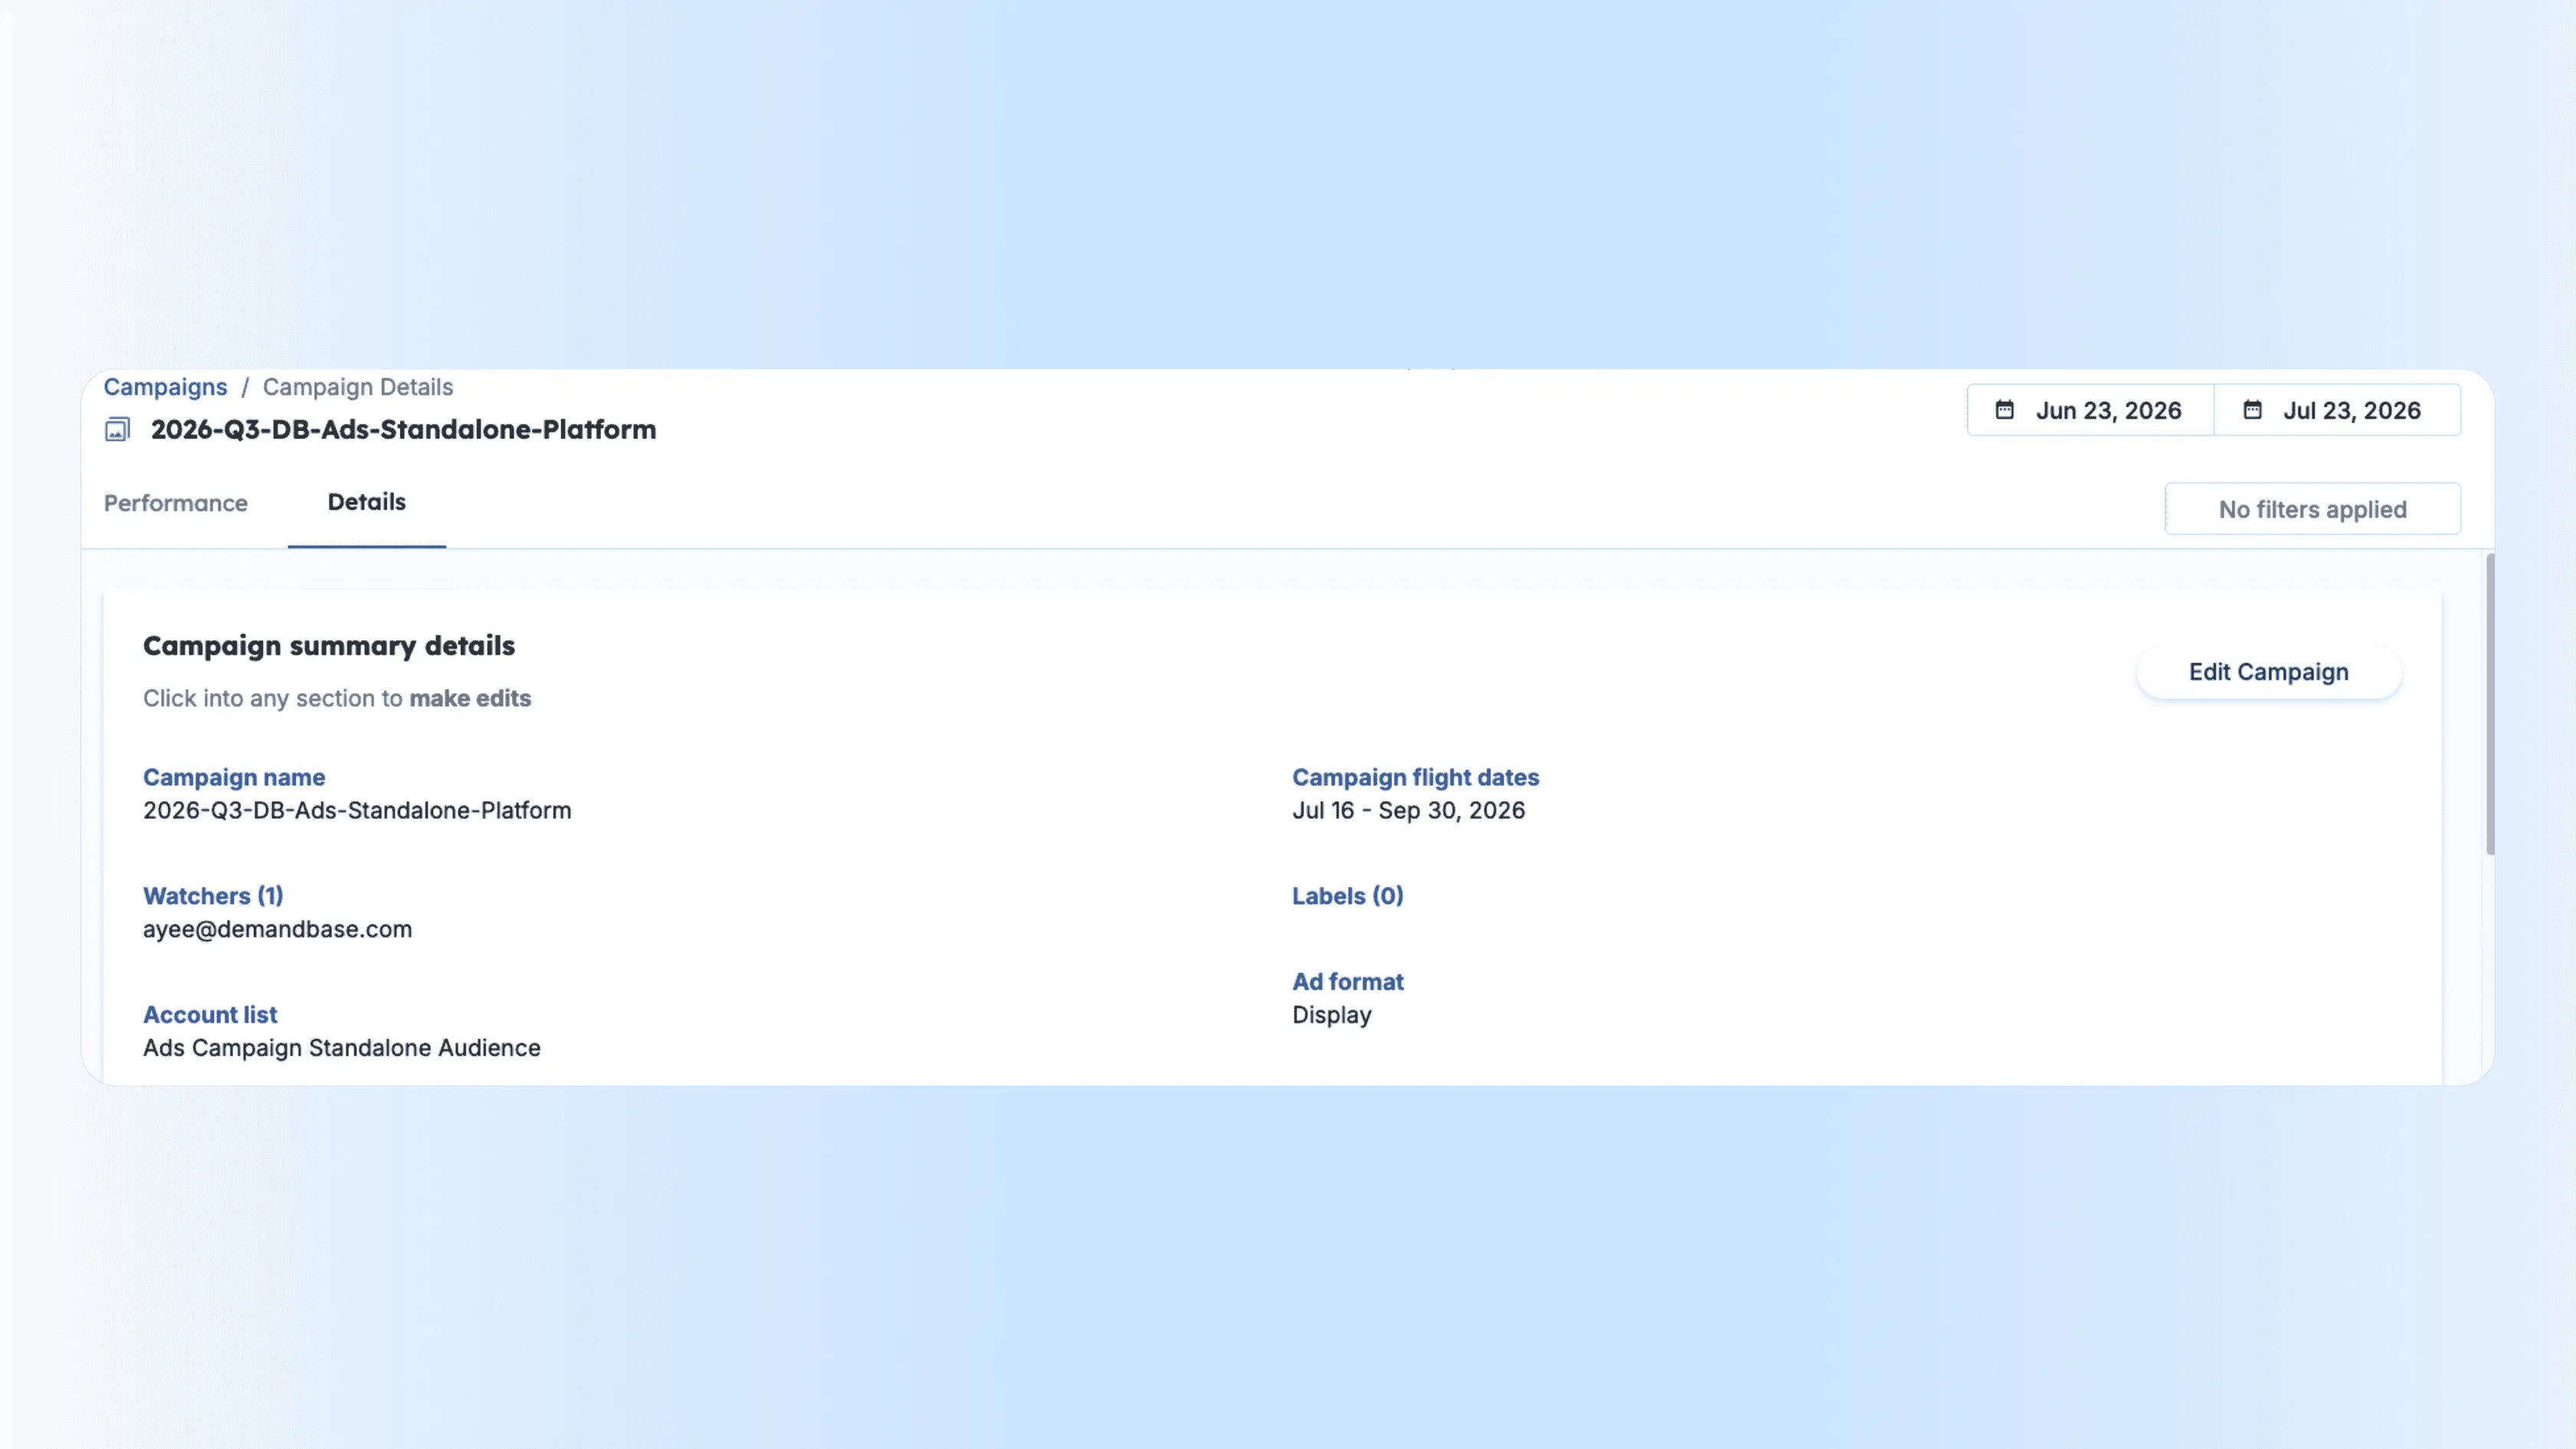Open the Labels (0) section
This screenshot has height=1449, width=2576.
point(1347,896)
